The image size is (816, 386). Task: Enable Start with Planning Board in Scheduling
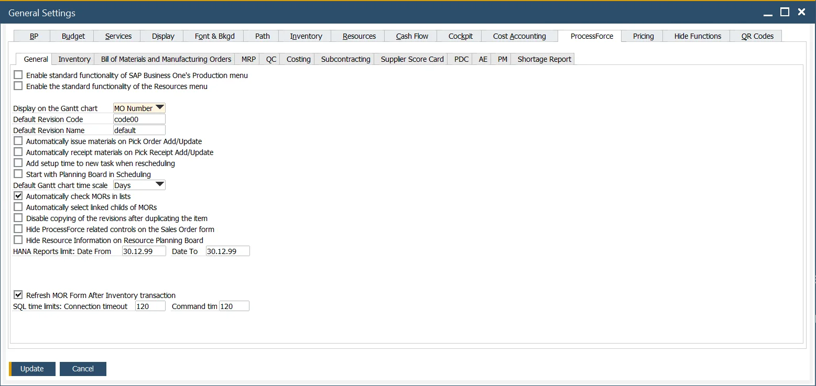point(18,174)
